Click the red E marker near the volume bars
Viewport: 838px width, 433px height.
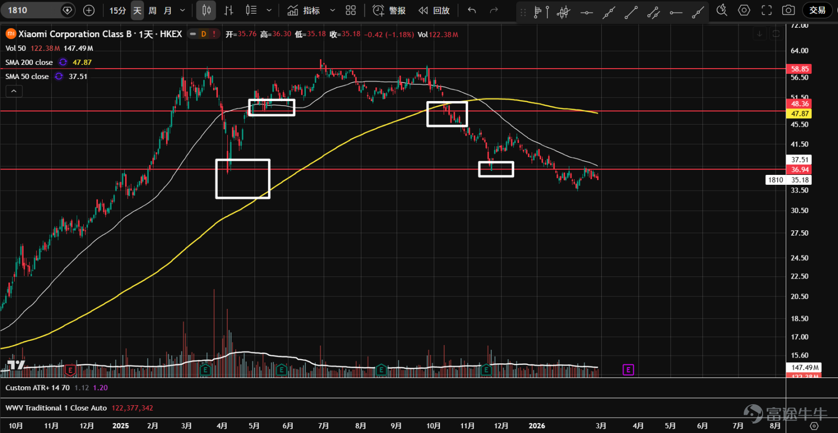pyautogui.click(x=70, y=370)
